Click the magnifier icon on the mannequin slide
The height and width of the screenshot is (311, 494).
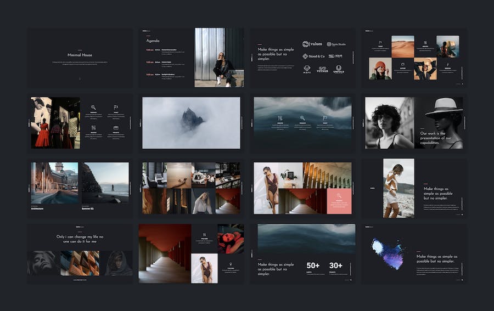coord(93,108)
